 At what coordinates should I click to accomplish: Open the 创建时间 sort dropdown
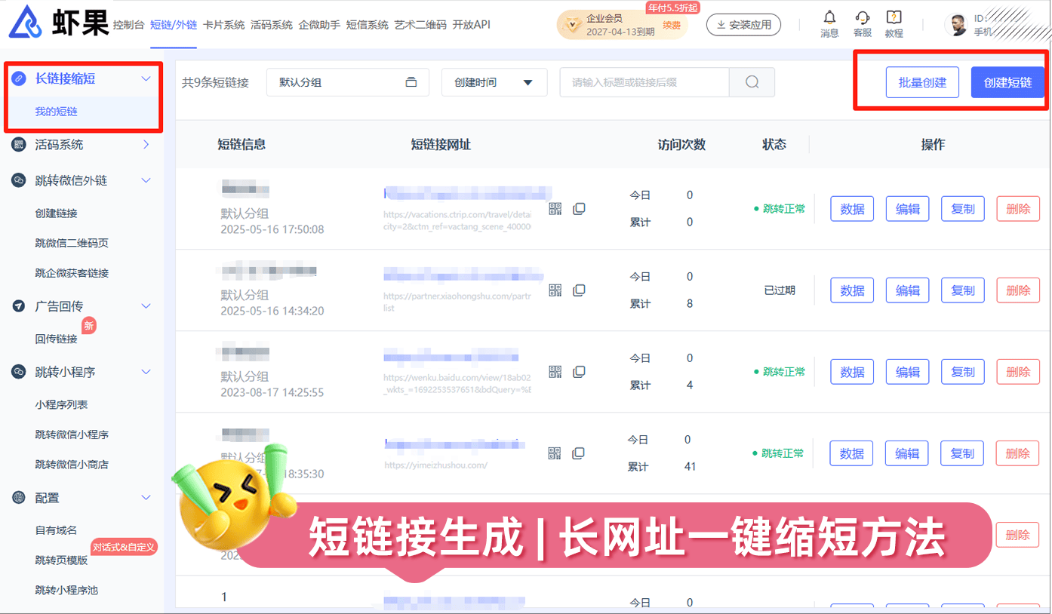coord(494,82)
